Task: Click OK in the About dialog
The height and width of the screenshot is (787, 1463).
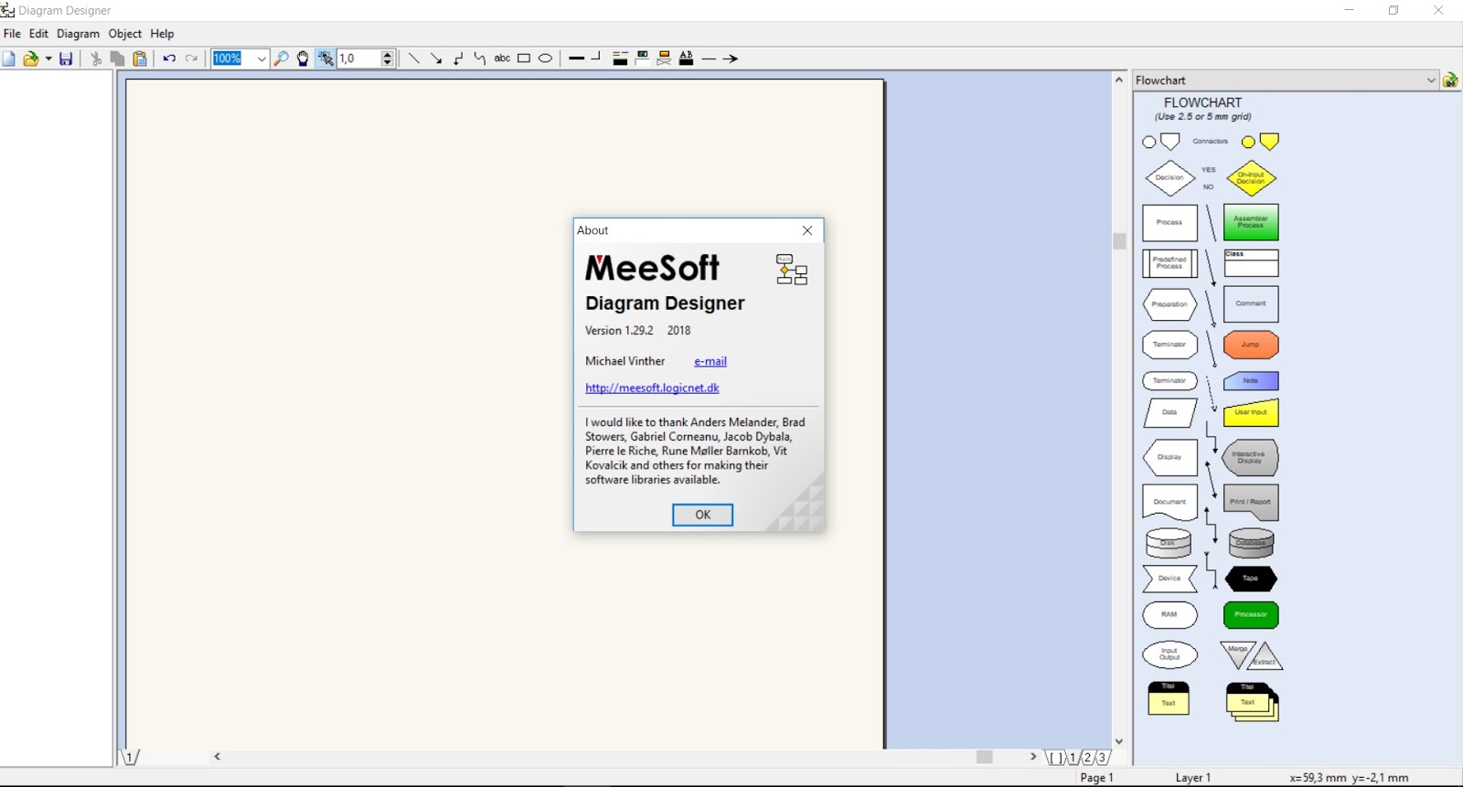Action: click(x=702, y=515)
